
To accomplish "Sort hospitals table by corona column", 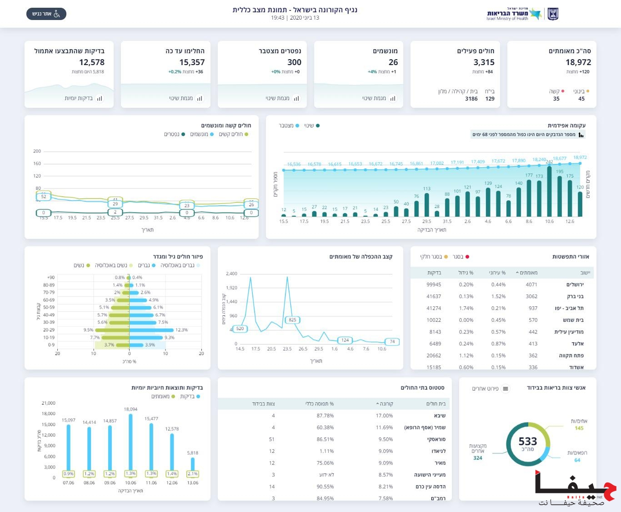I will click(x=386, y=404).
